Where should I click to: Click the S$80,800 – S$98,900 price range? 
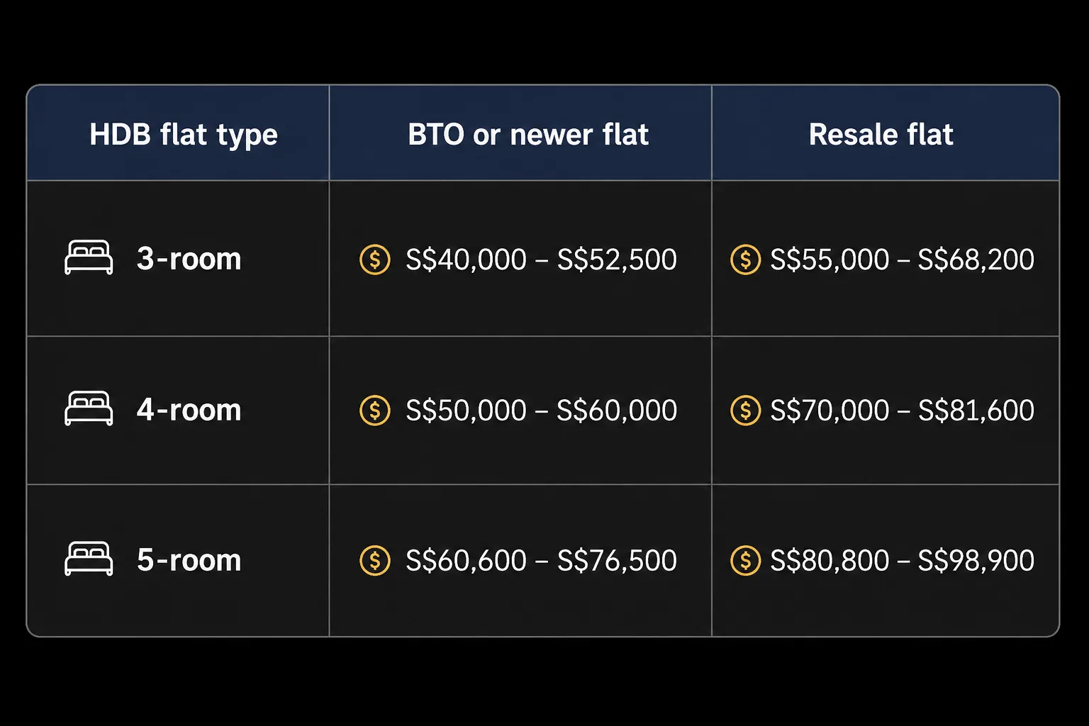point(903,561)
